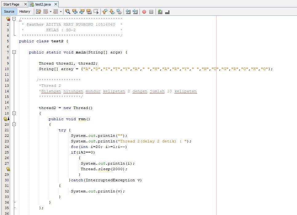Click 'Bilangan' word in comment
This screenshot has width=297, height=215.
coord(51,91)
